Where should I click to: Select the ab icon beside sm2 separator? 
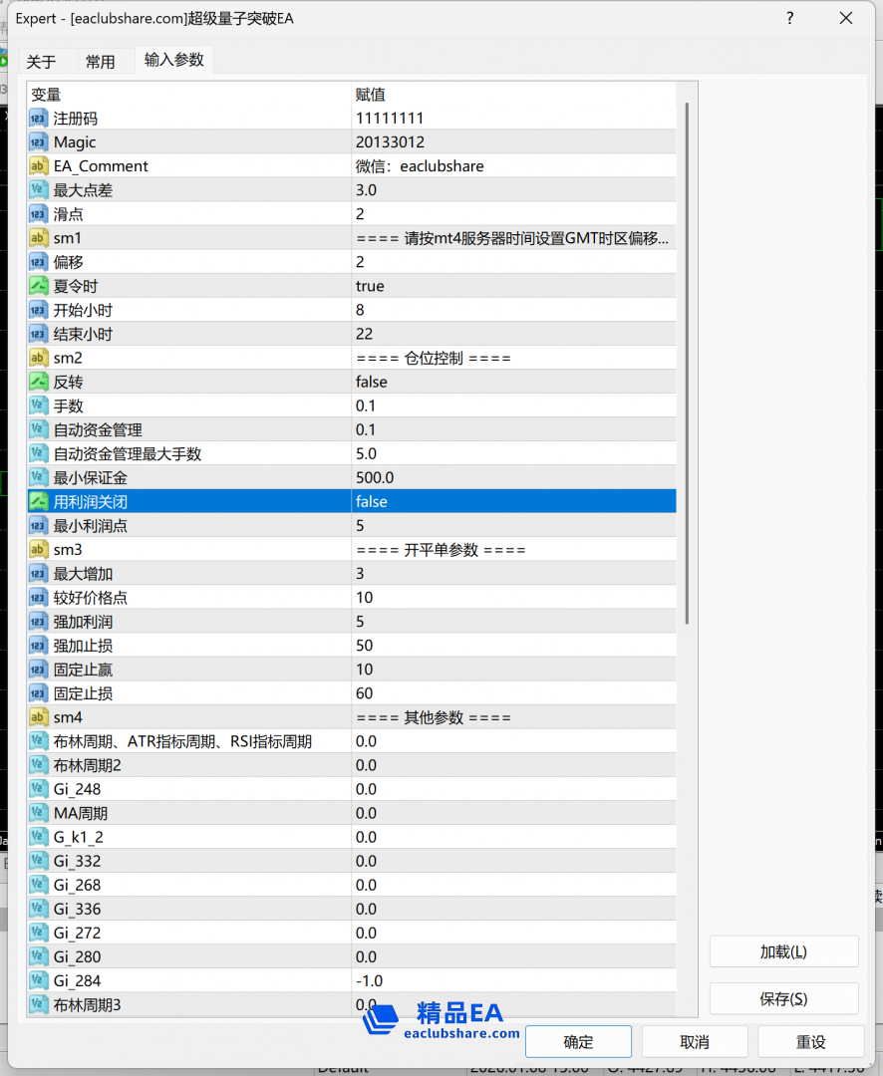[x=38, y=358]
